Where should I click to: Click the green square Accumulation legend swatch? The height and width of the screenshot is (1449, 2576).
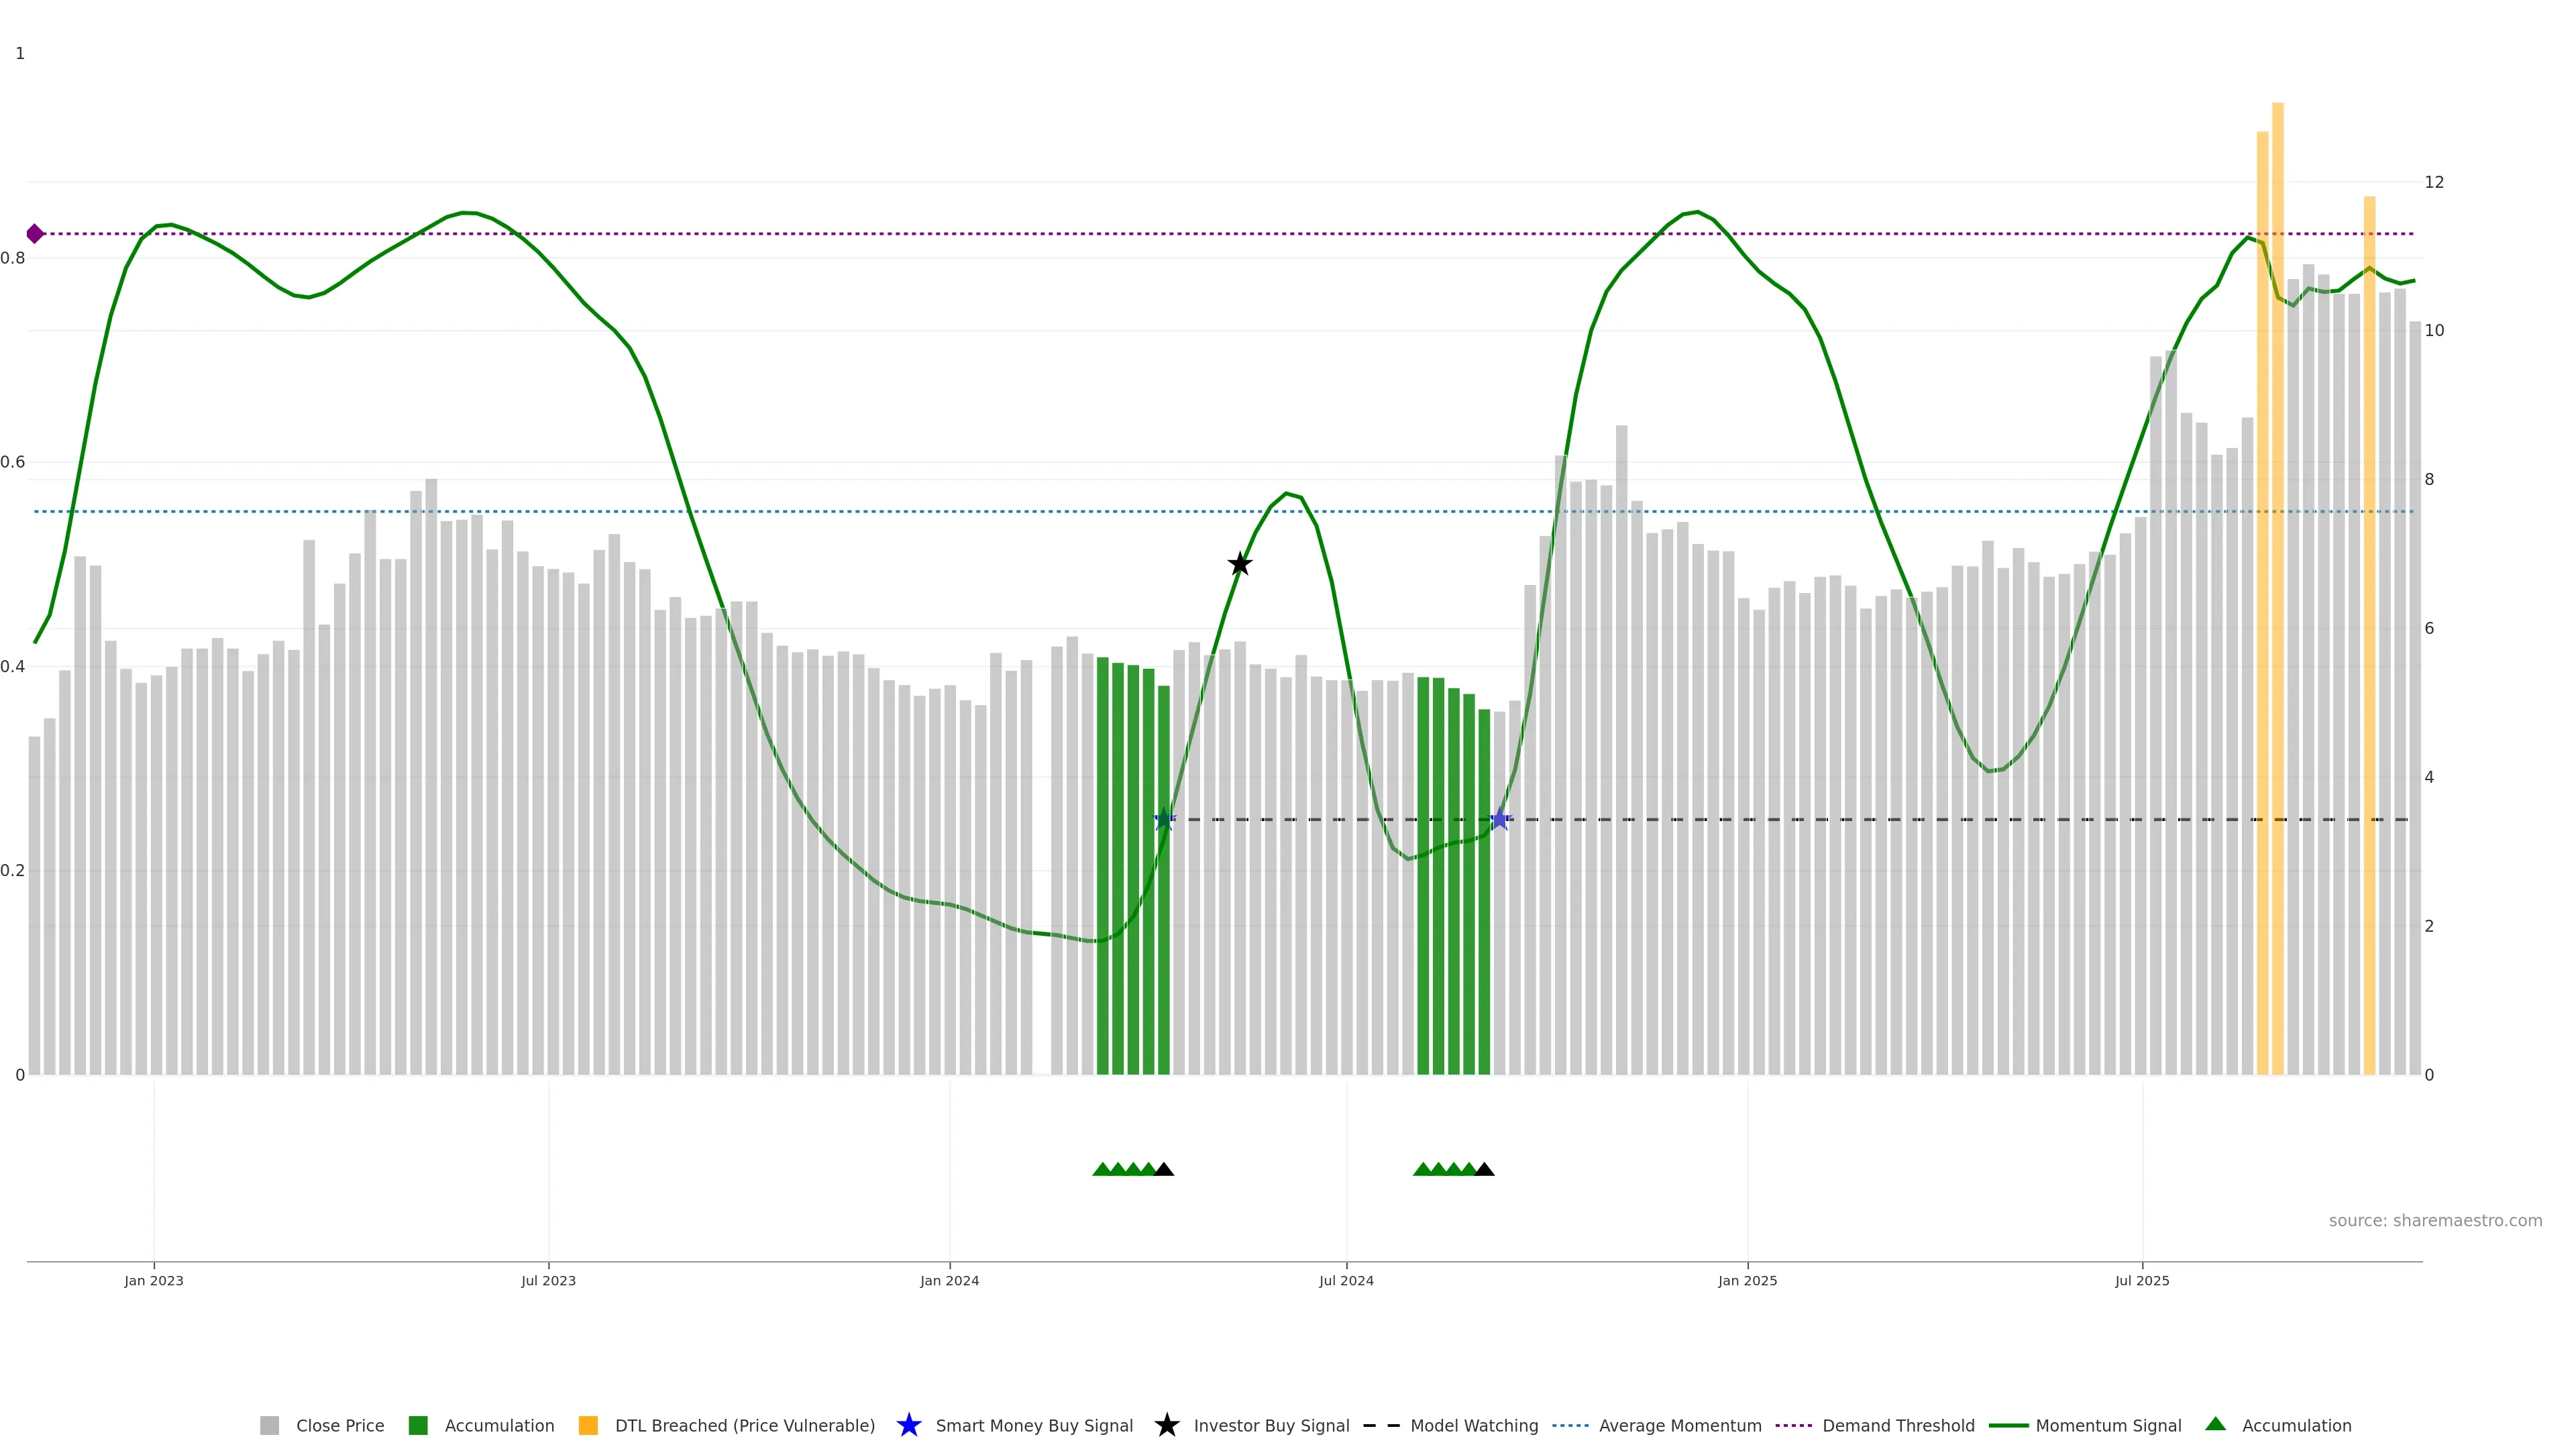point(418,1426)
